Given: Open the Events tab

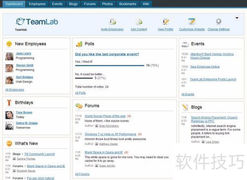Looking at the screenshot, I should point(57,4).
